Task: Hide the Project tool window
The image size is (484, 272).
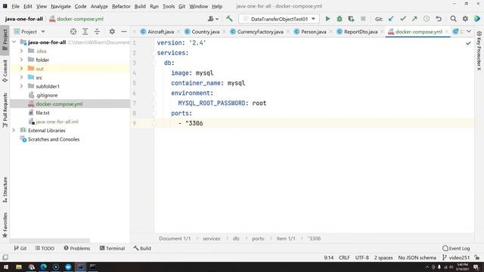Action: click(124, 32)
